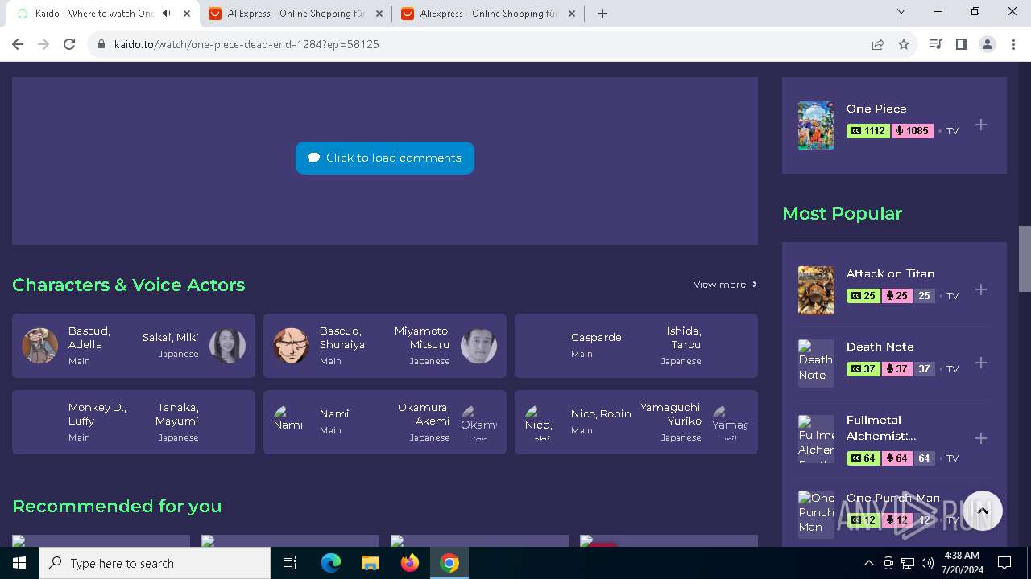The image size is (1031, 579).
Task: Open Attack on Titan poster thumbnail
Action: (x=816, y=290)
